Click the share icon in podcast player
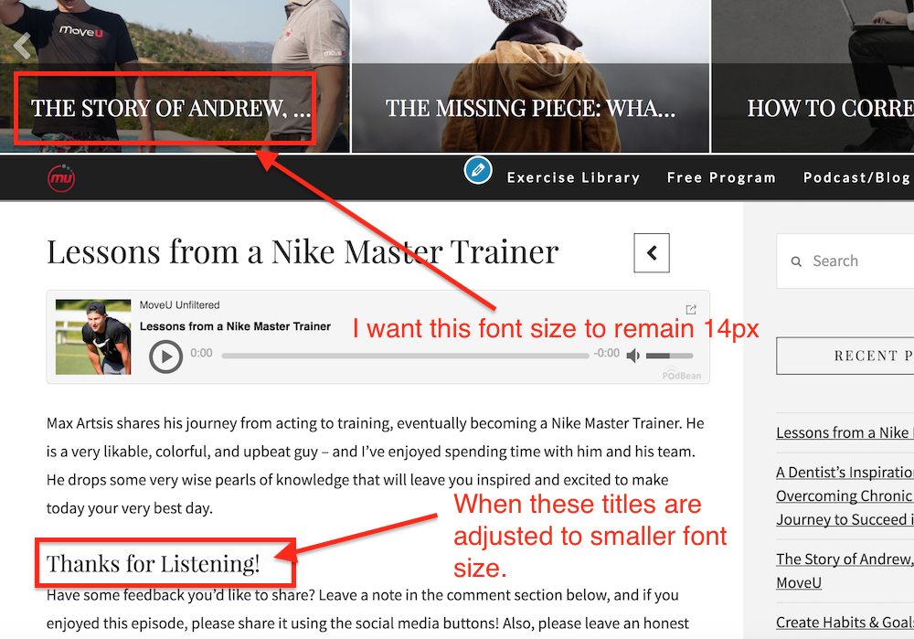This screenshot has width=914, height=639. [691, 309]
